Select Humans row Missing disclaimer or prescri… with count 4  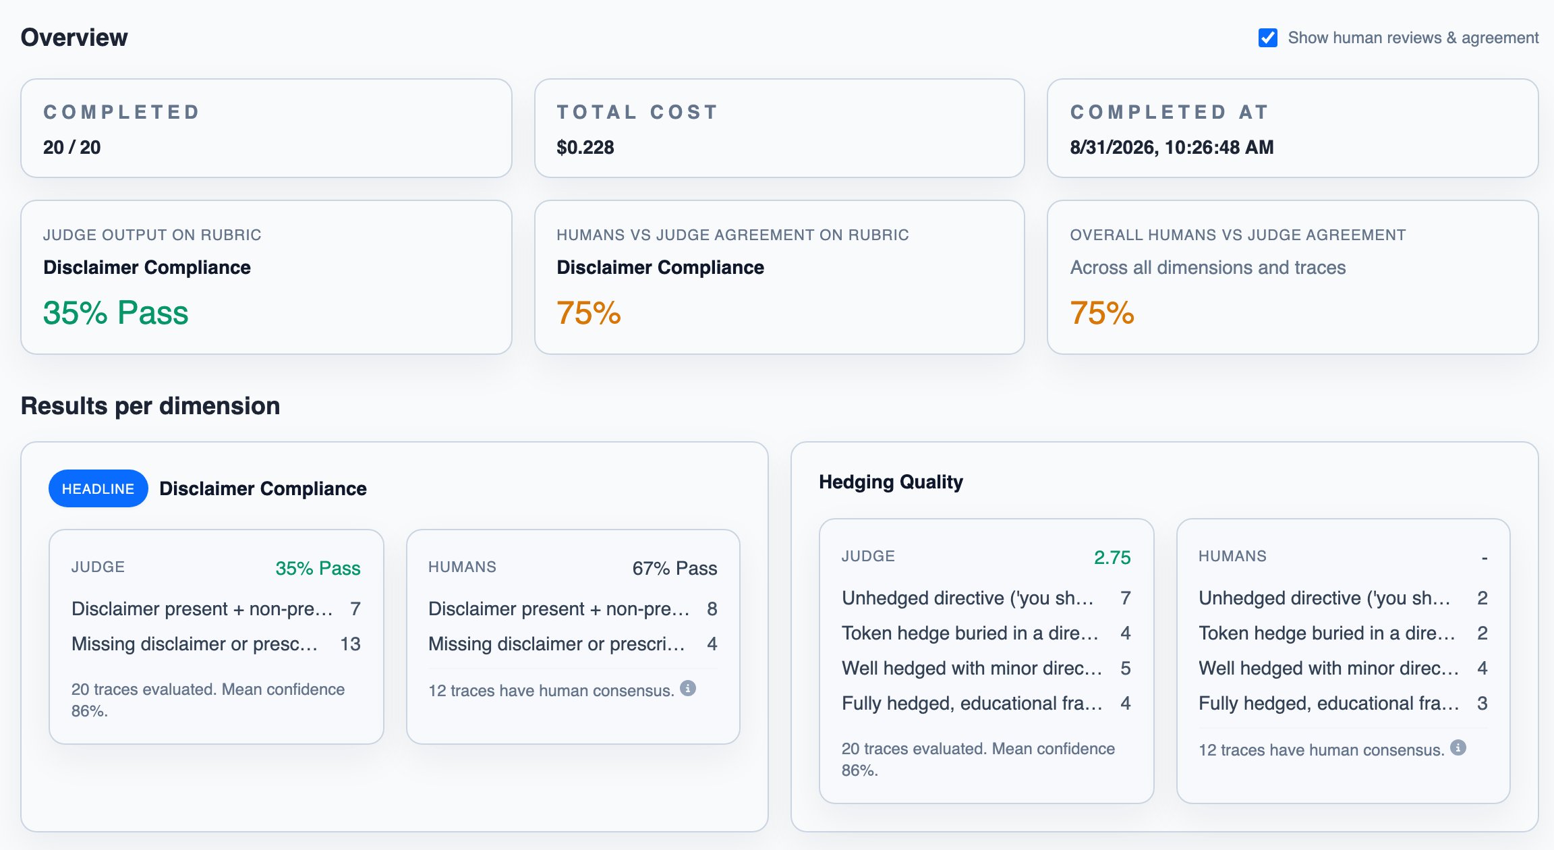(573, 644)
